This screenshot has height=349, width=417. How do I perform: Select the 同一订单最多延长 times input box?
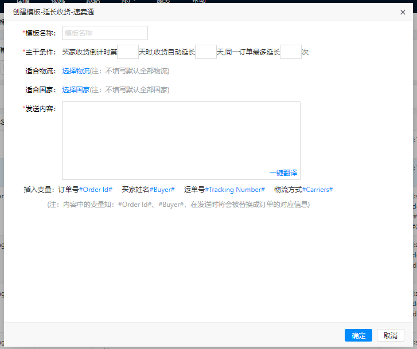point(291,52)
